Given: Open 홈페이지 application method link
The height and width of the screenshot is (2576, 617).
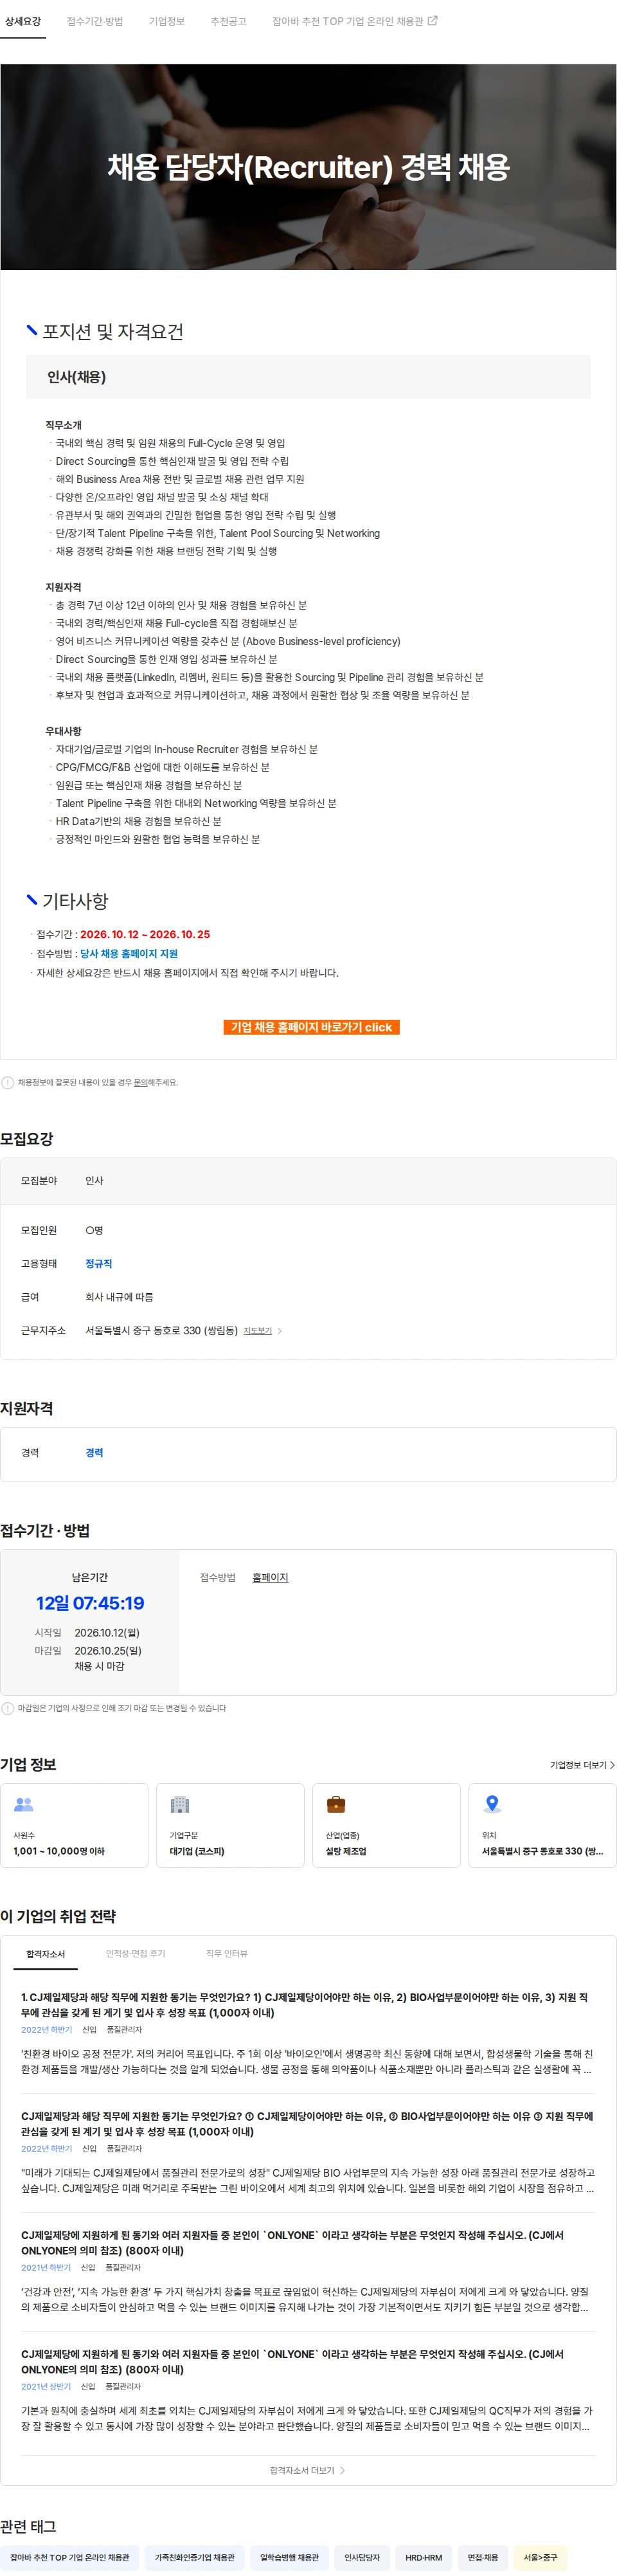Looking at the screenshot, I should (270, 1577).
